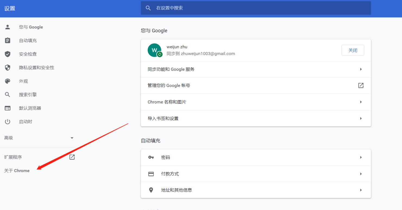Open 付款方式 via its arrow
This screenshot has height=210, width=402.
tap(361, 174)
